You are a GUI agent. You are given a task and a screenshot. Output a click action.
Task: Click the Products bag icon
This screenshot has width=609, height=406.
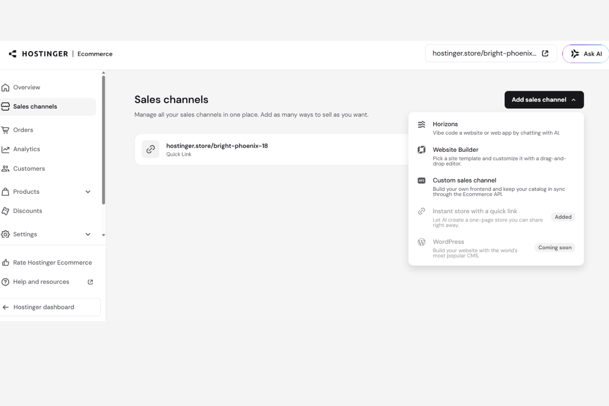coord(5,192)
